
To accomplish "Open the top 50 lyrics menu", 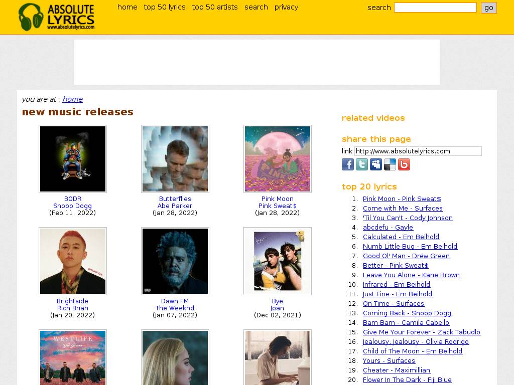I will click(x=164, y=7).
